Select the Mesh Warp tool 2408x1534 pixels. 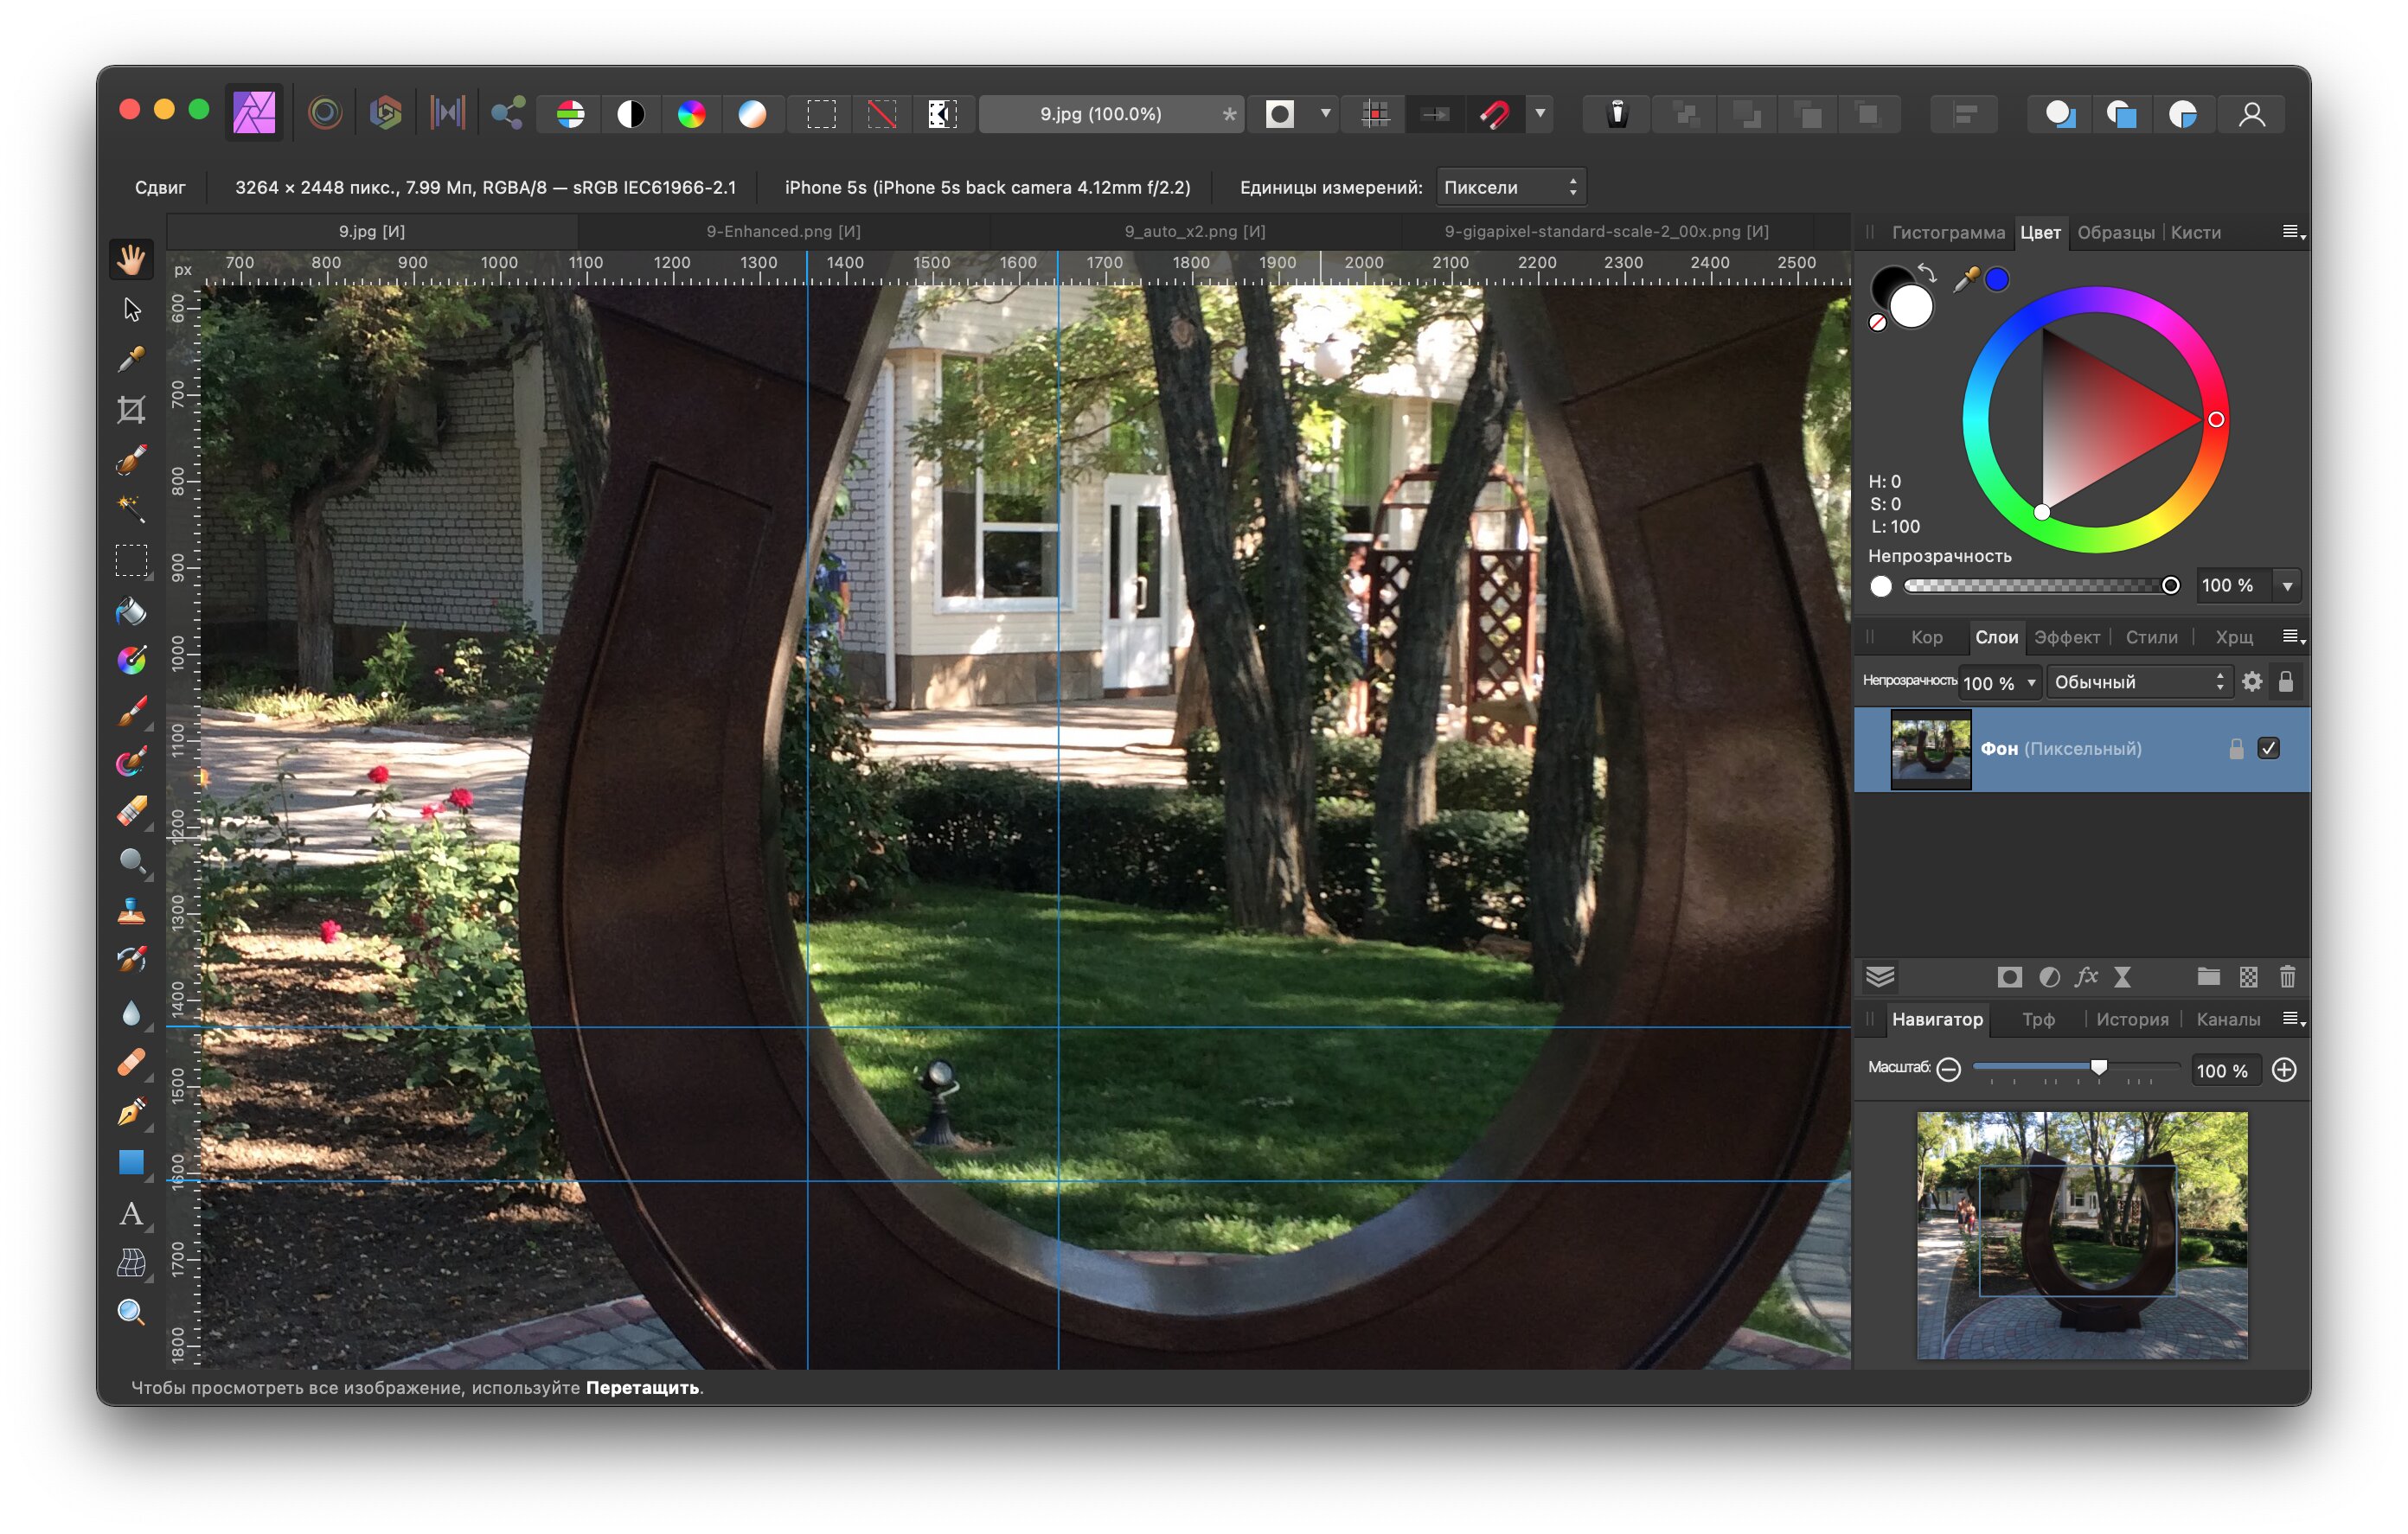(131, 1263)
